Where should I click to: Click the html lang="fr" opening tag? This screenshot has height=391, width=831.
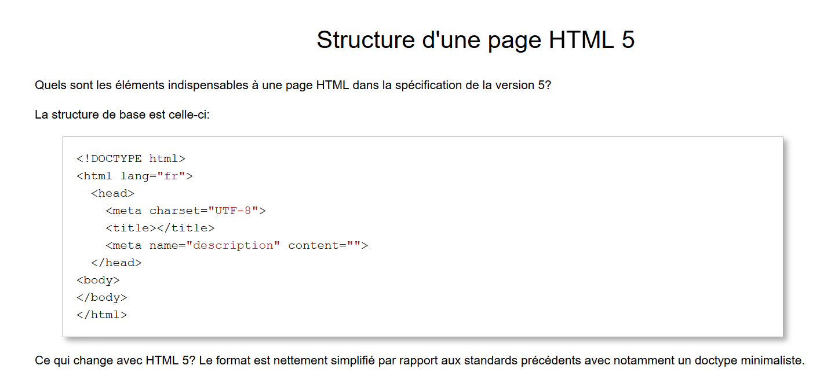(134, 175)
